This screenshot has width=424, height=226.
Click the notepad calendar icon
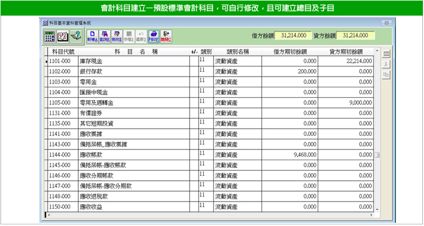(x=62, y=36)
